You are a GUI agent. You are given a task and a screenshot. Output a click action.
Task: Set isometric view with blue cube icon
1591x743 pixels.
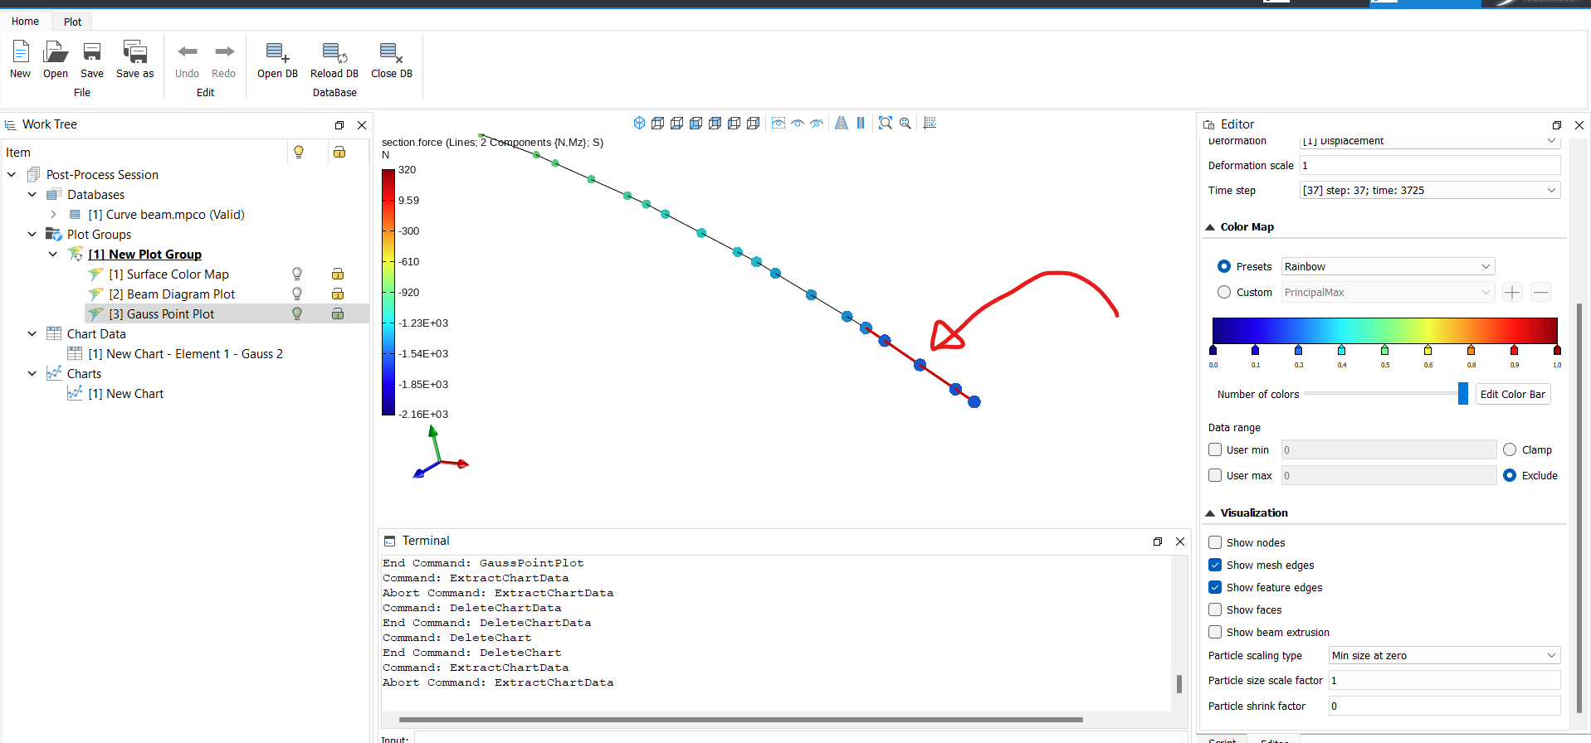coord(639,123)
